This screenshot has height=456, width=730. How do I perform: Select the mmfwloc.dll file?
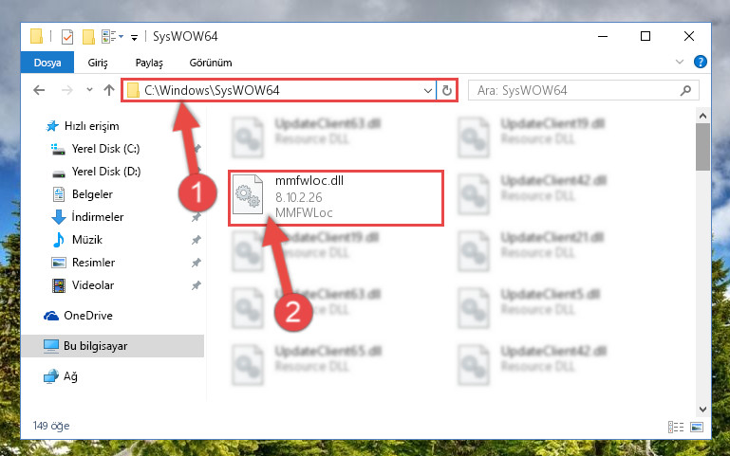[335, 197]
